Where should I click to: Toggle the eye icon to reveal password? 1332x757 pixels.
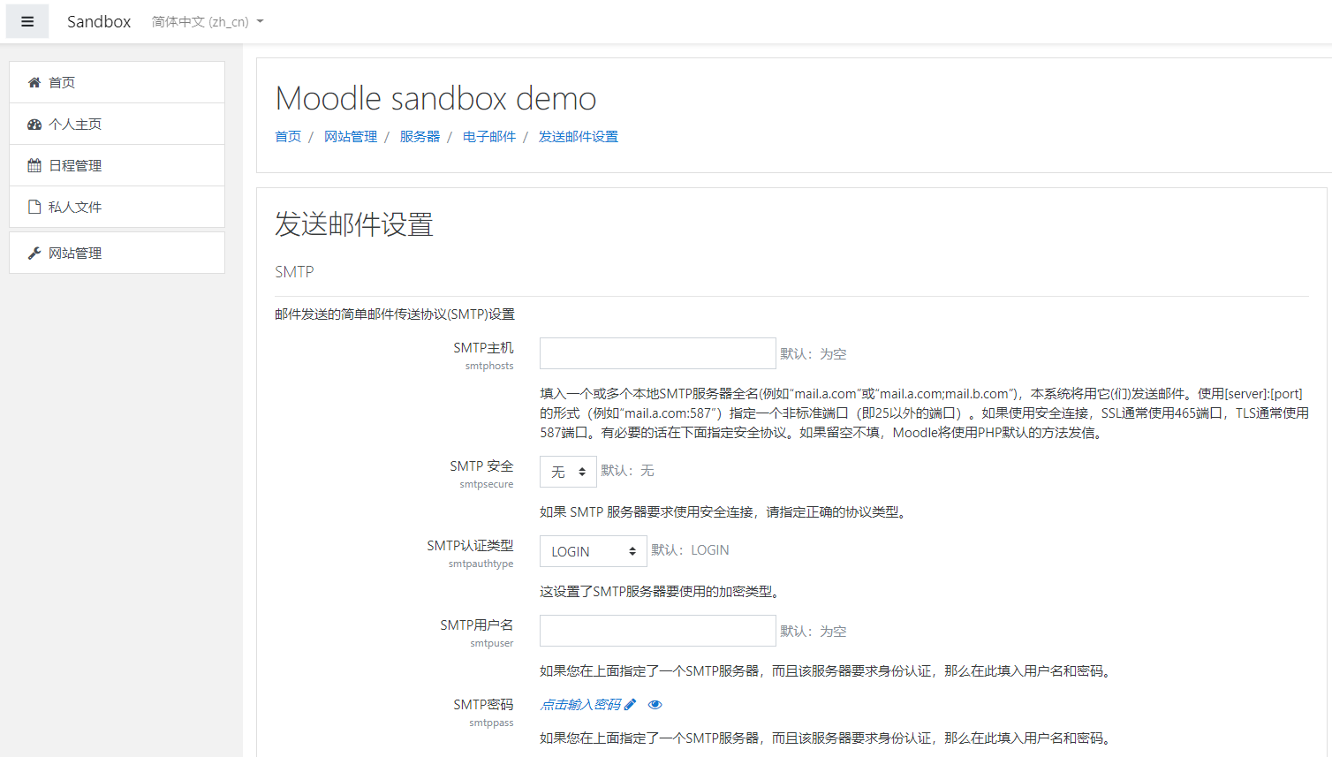(x=655, y=705)
